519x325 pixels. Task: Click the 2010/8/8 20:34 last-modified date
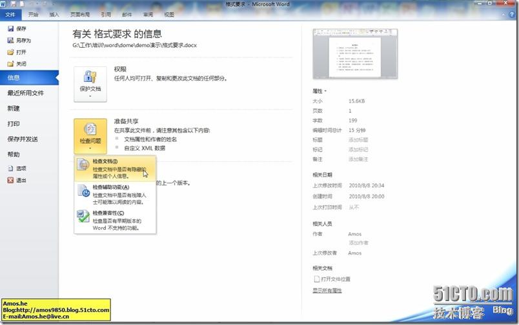click(x=367, y=186)
